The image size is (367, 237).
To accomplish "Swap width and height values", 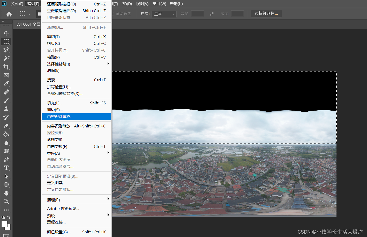I will pyautogui.click(x=212, y=14).
